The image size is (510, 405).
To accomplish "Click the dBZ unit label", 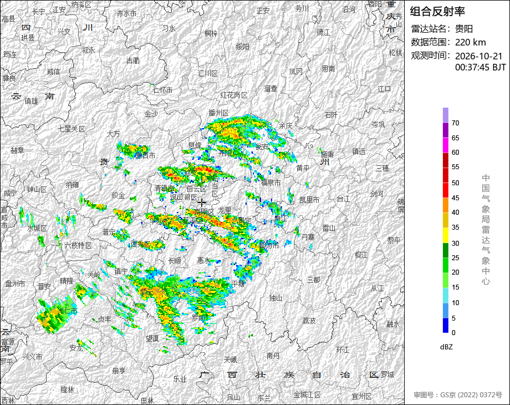I will point(446,347).
